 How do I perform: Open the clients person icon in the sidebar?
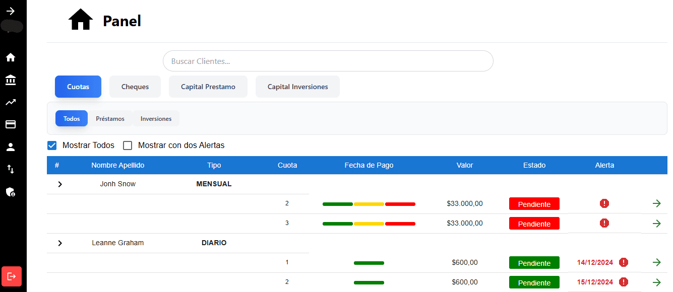11,147
